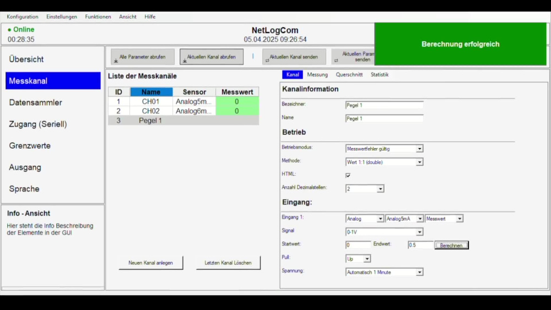Sort channel list by ID column

point(119,92)
